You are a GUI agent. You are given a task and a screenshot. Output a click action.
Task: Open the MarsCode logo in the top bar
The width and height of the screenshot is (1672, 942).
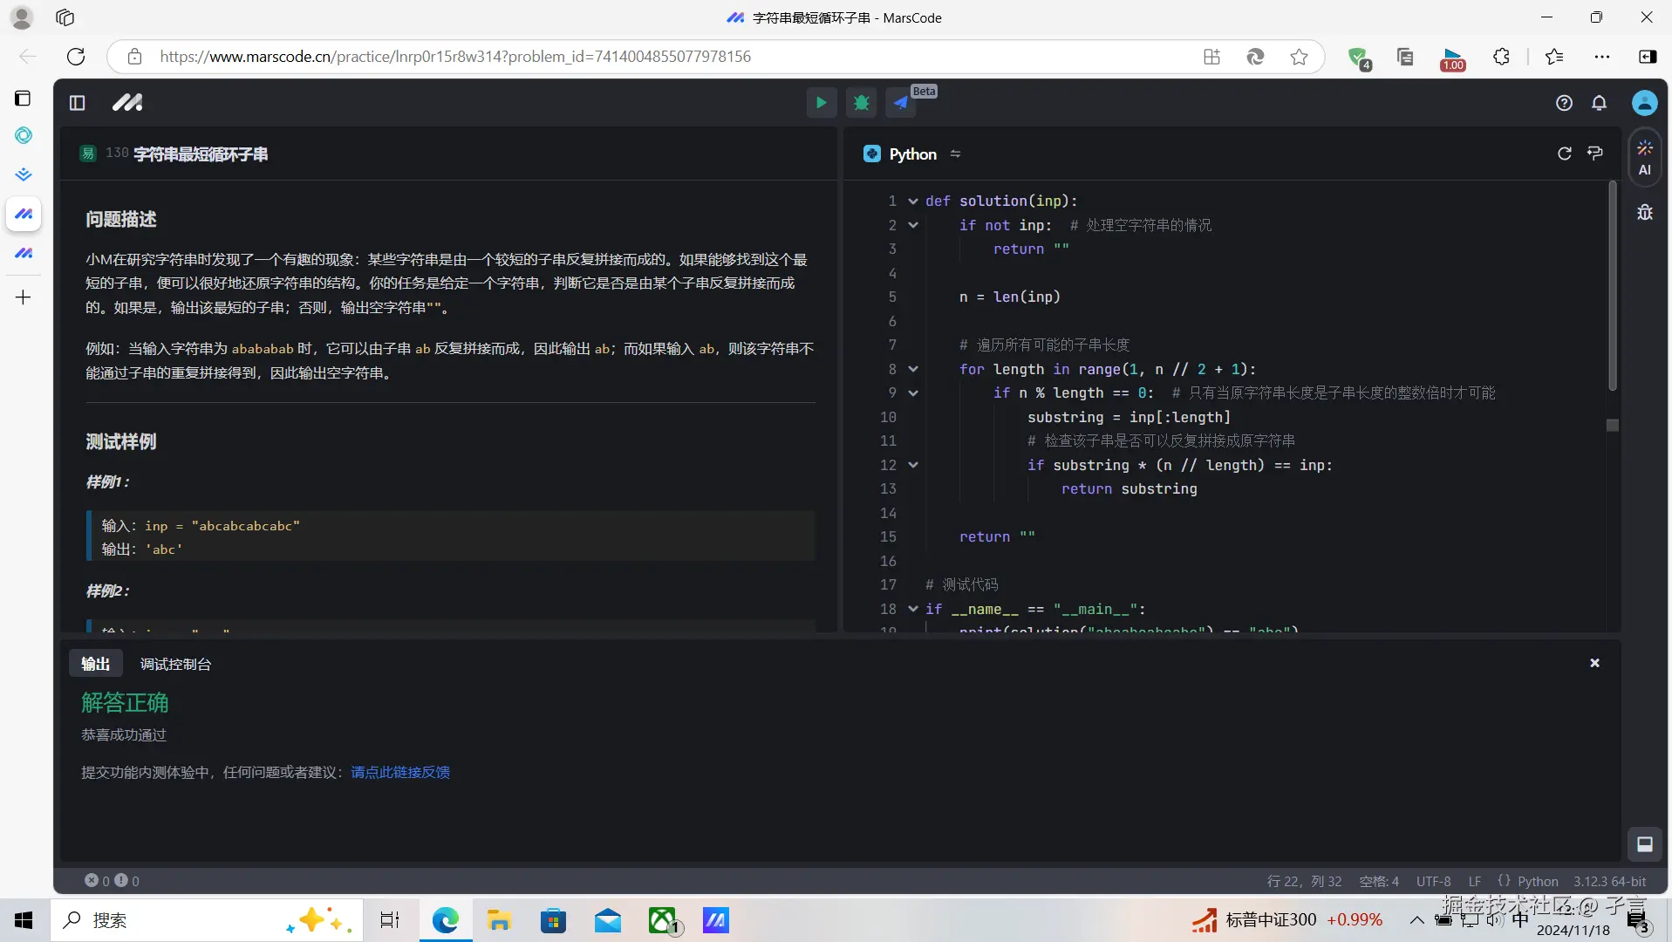click(126, 102)
